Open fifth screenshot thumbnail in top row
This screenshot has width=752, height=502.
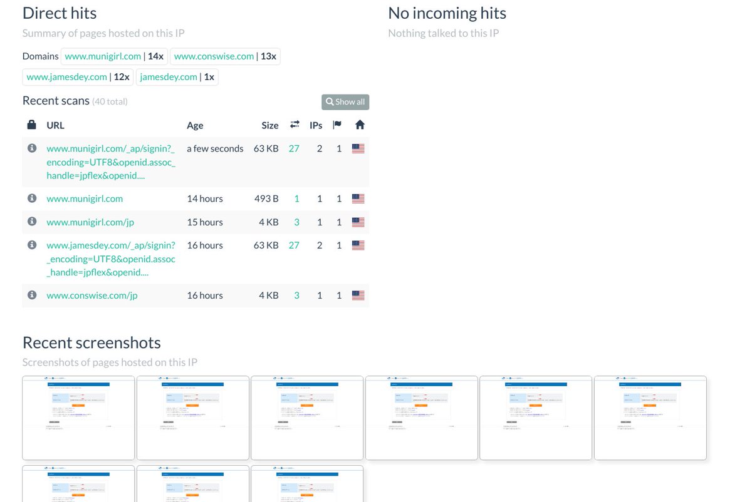[536, 418]
